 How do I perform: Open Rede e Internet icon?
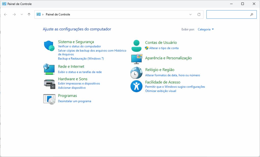pos(49,69)
